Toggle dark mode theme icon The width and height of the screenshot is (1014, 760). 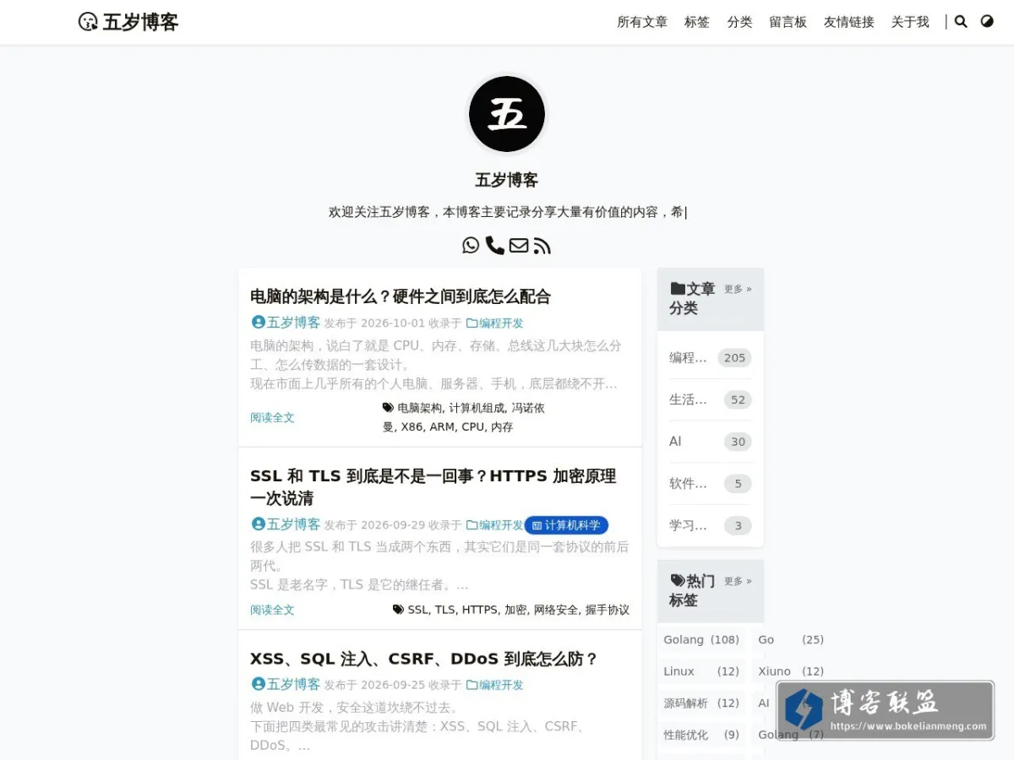point(987,21)
